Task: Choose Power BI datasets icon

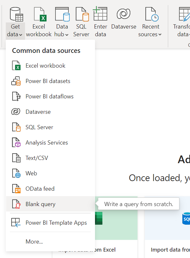Action: tap(16, 81)
